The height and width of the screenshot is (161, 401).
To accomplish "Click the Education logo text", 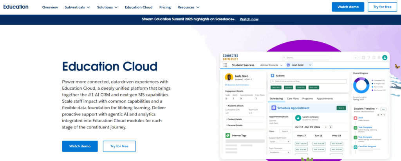I will coord(16,7).
